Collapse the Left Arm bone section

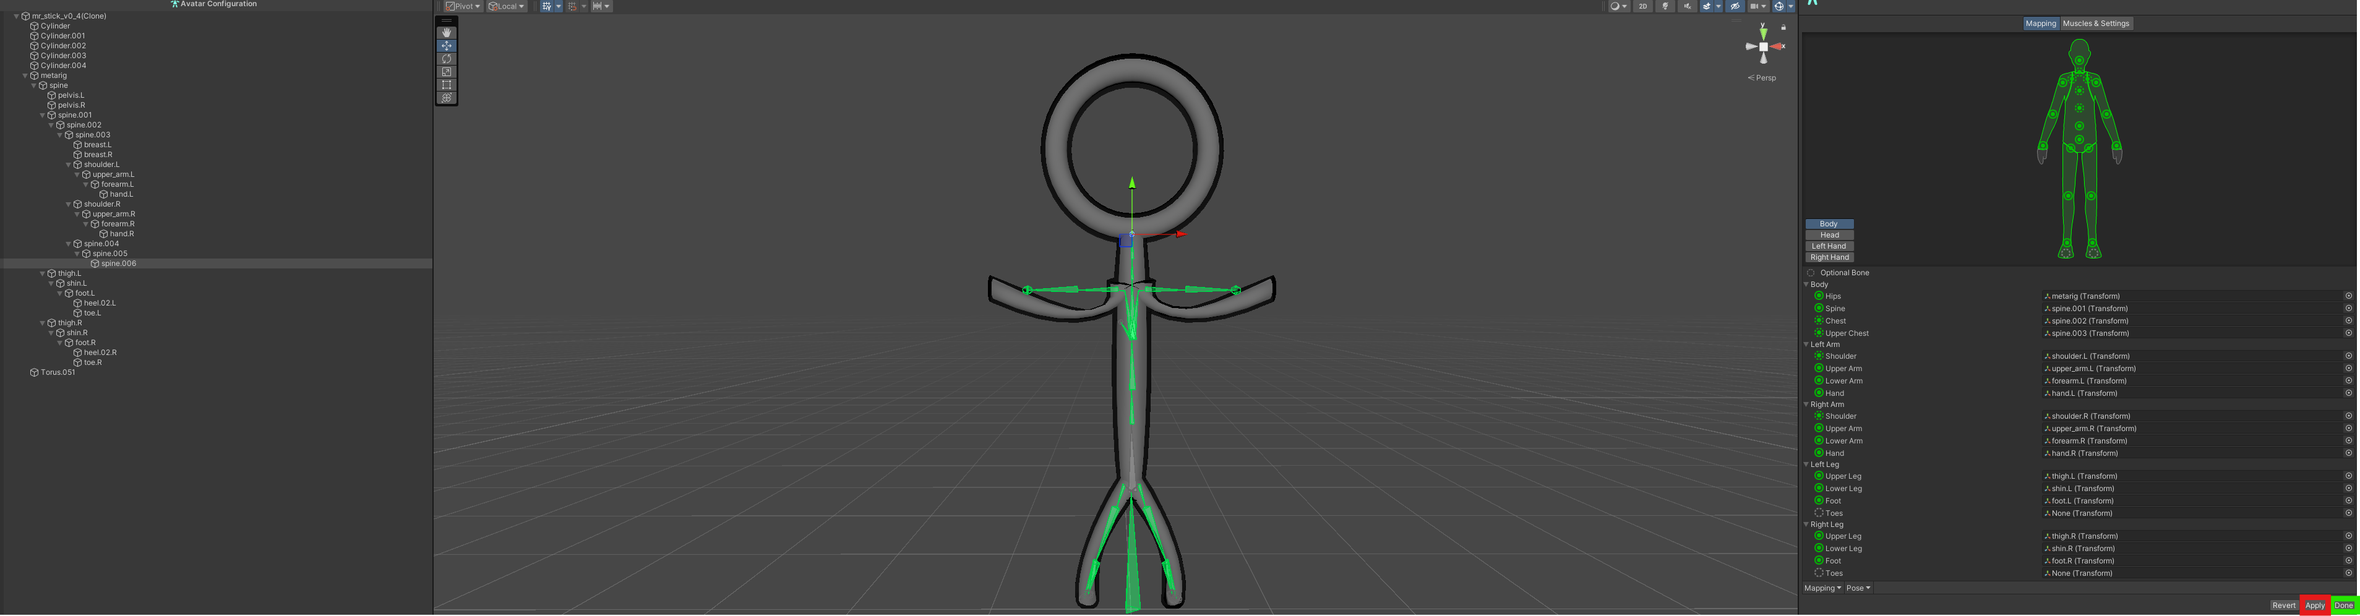tap(1806, 345)
